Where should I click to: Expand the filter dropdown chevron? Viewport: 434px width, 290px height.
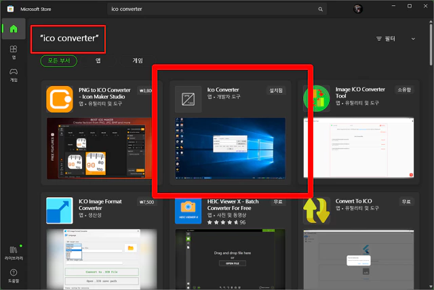pos(413,39)
